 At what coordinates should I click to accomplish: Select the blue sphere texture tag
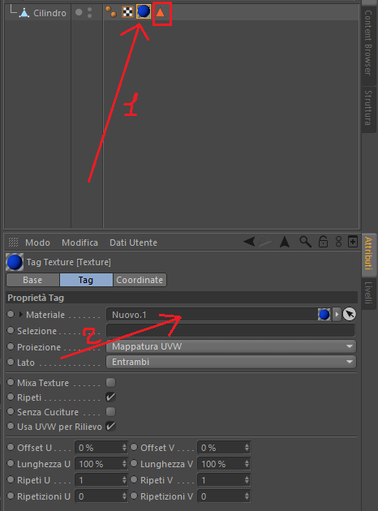pyautogui.click(x=144, y=11)
